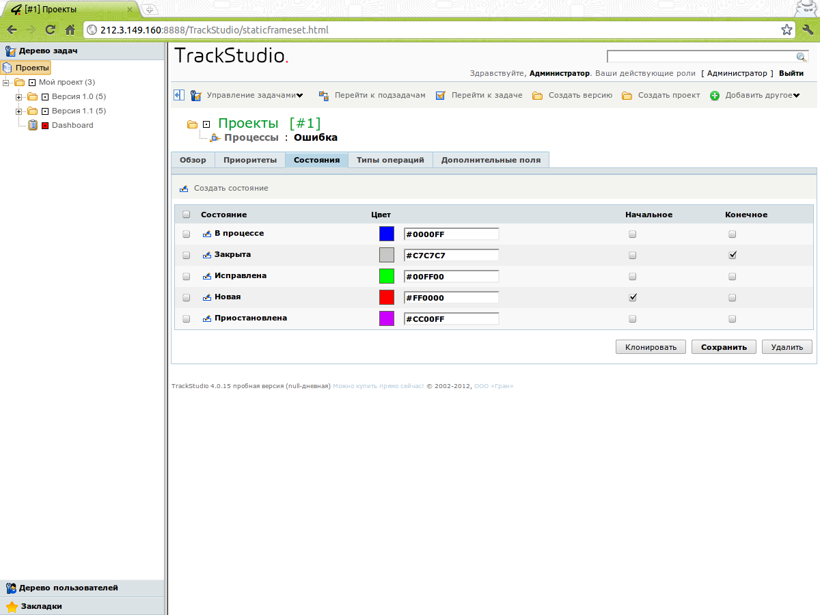The image size is (820, 615).
Task: Click the Перейти к подзадачам icon
Action: pos(324,96)
